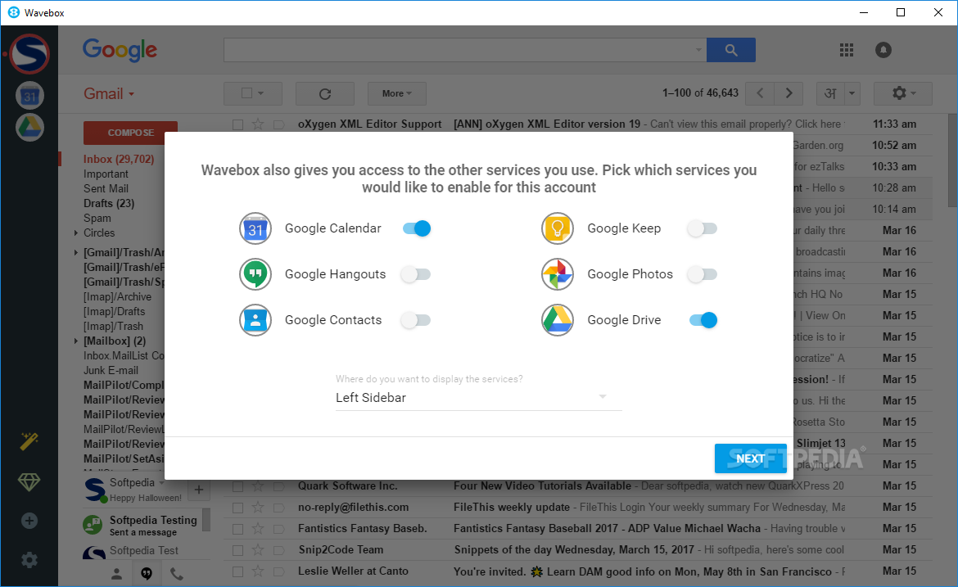This screenshot has width=958, height=587.
Task: Start new Hangouts conversation plus button
Action: [199, 490]
